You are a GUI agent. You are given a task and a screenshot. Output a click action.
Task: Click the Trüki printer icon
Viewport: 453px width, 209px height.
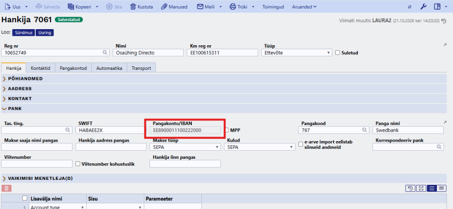(233, 7)
